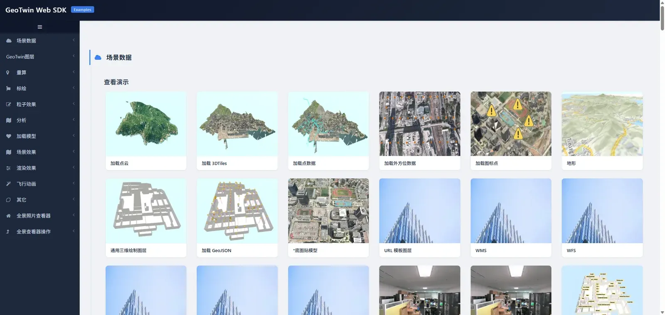
Task: Open 加载 3DTiles demo thumbnail
Action: 237,124
